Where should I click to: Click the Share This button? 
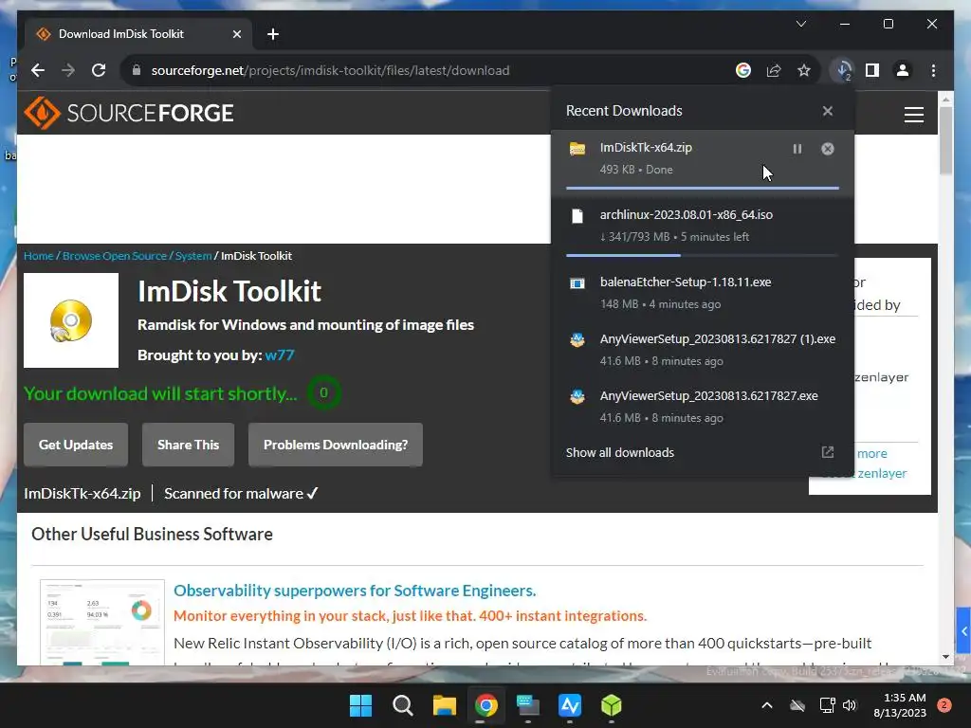pyautogui.click(x=189, y=445)
